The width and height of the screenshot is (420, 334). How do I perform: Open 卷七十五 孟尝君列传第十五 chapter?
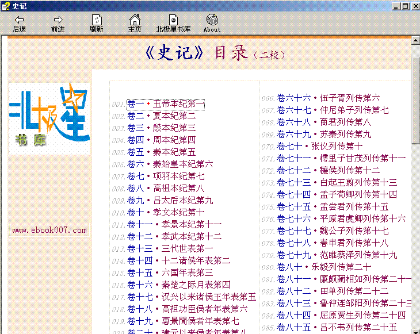333,206
